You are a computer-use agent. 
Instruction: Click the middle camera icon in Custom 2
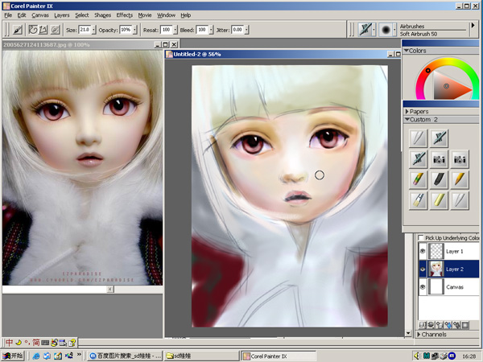coord(439,158)
